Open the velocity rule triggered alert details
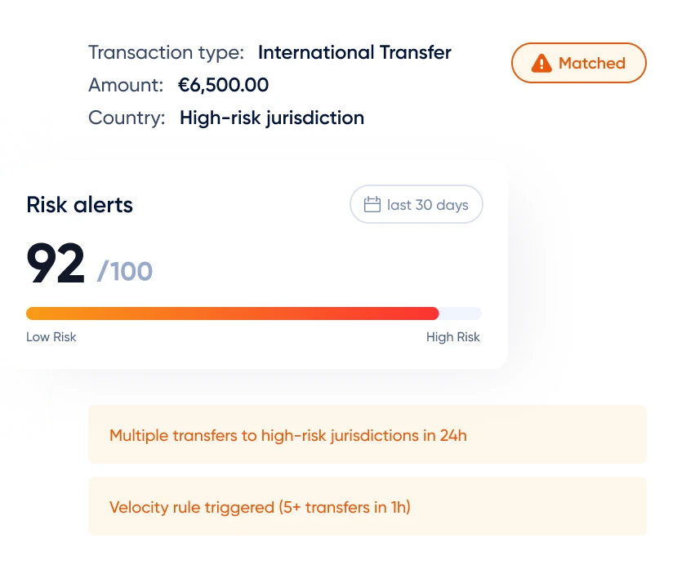This screenshot has width=686, height=578. tap(367, 507)
